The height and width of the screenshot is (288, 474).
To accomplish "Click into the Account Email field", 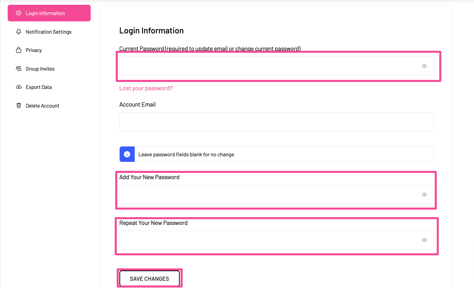I will point(276,122).
